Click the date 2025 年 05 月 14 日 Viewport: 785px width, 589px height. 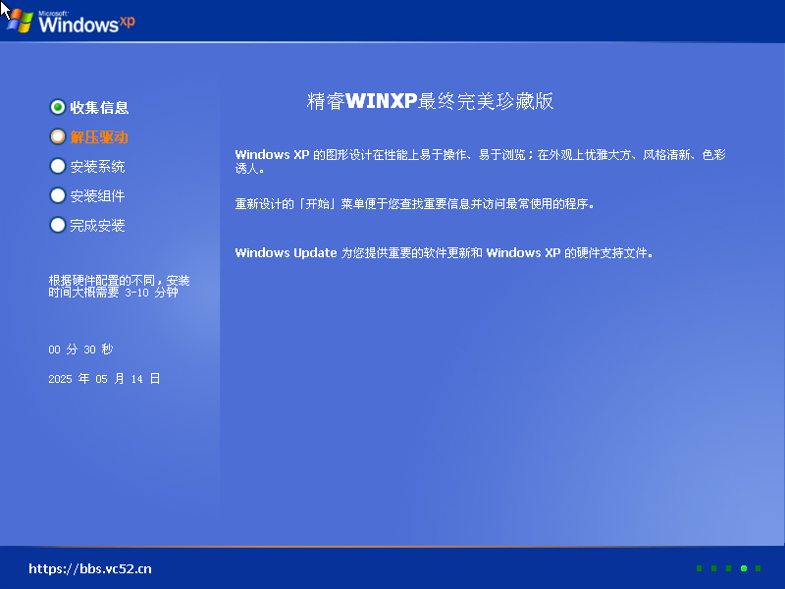(x=104, y=378)
